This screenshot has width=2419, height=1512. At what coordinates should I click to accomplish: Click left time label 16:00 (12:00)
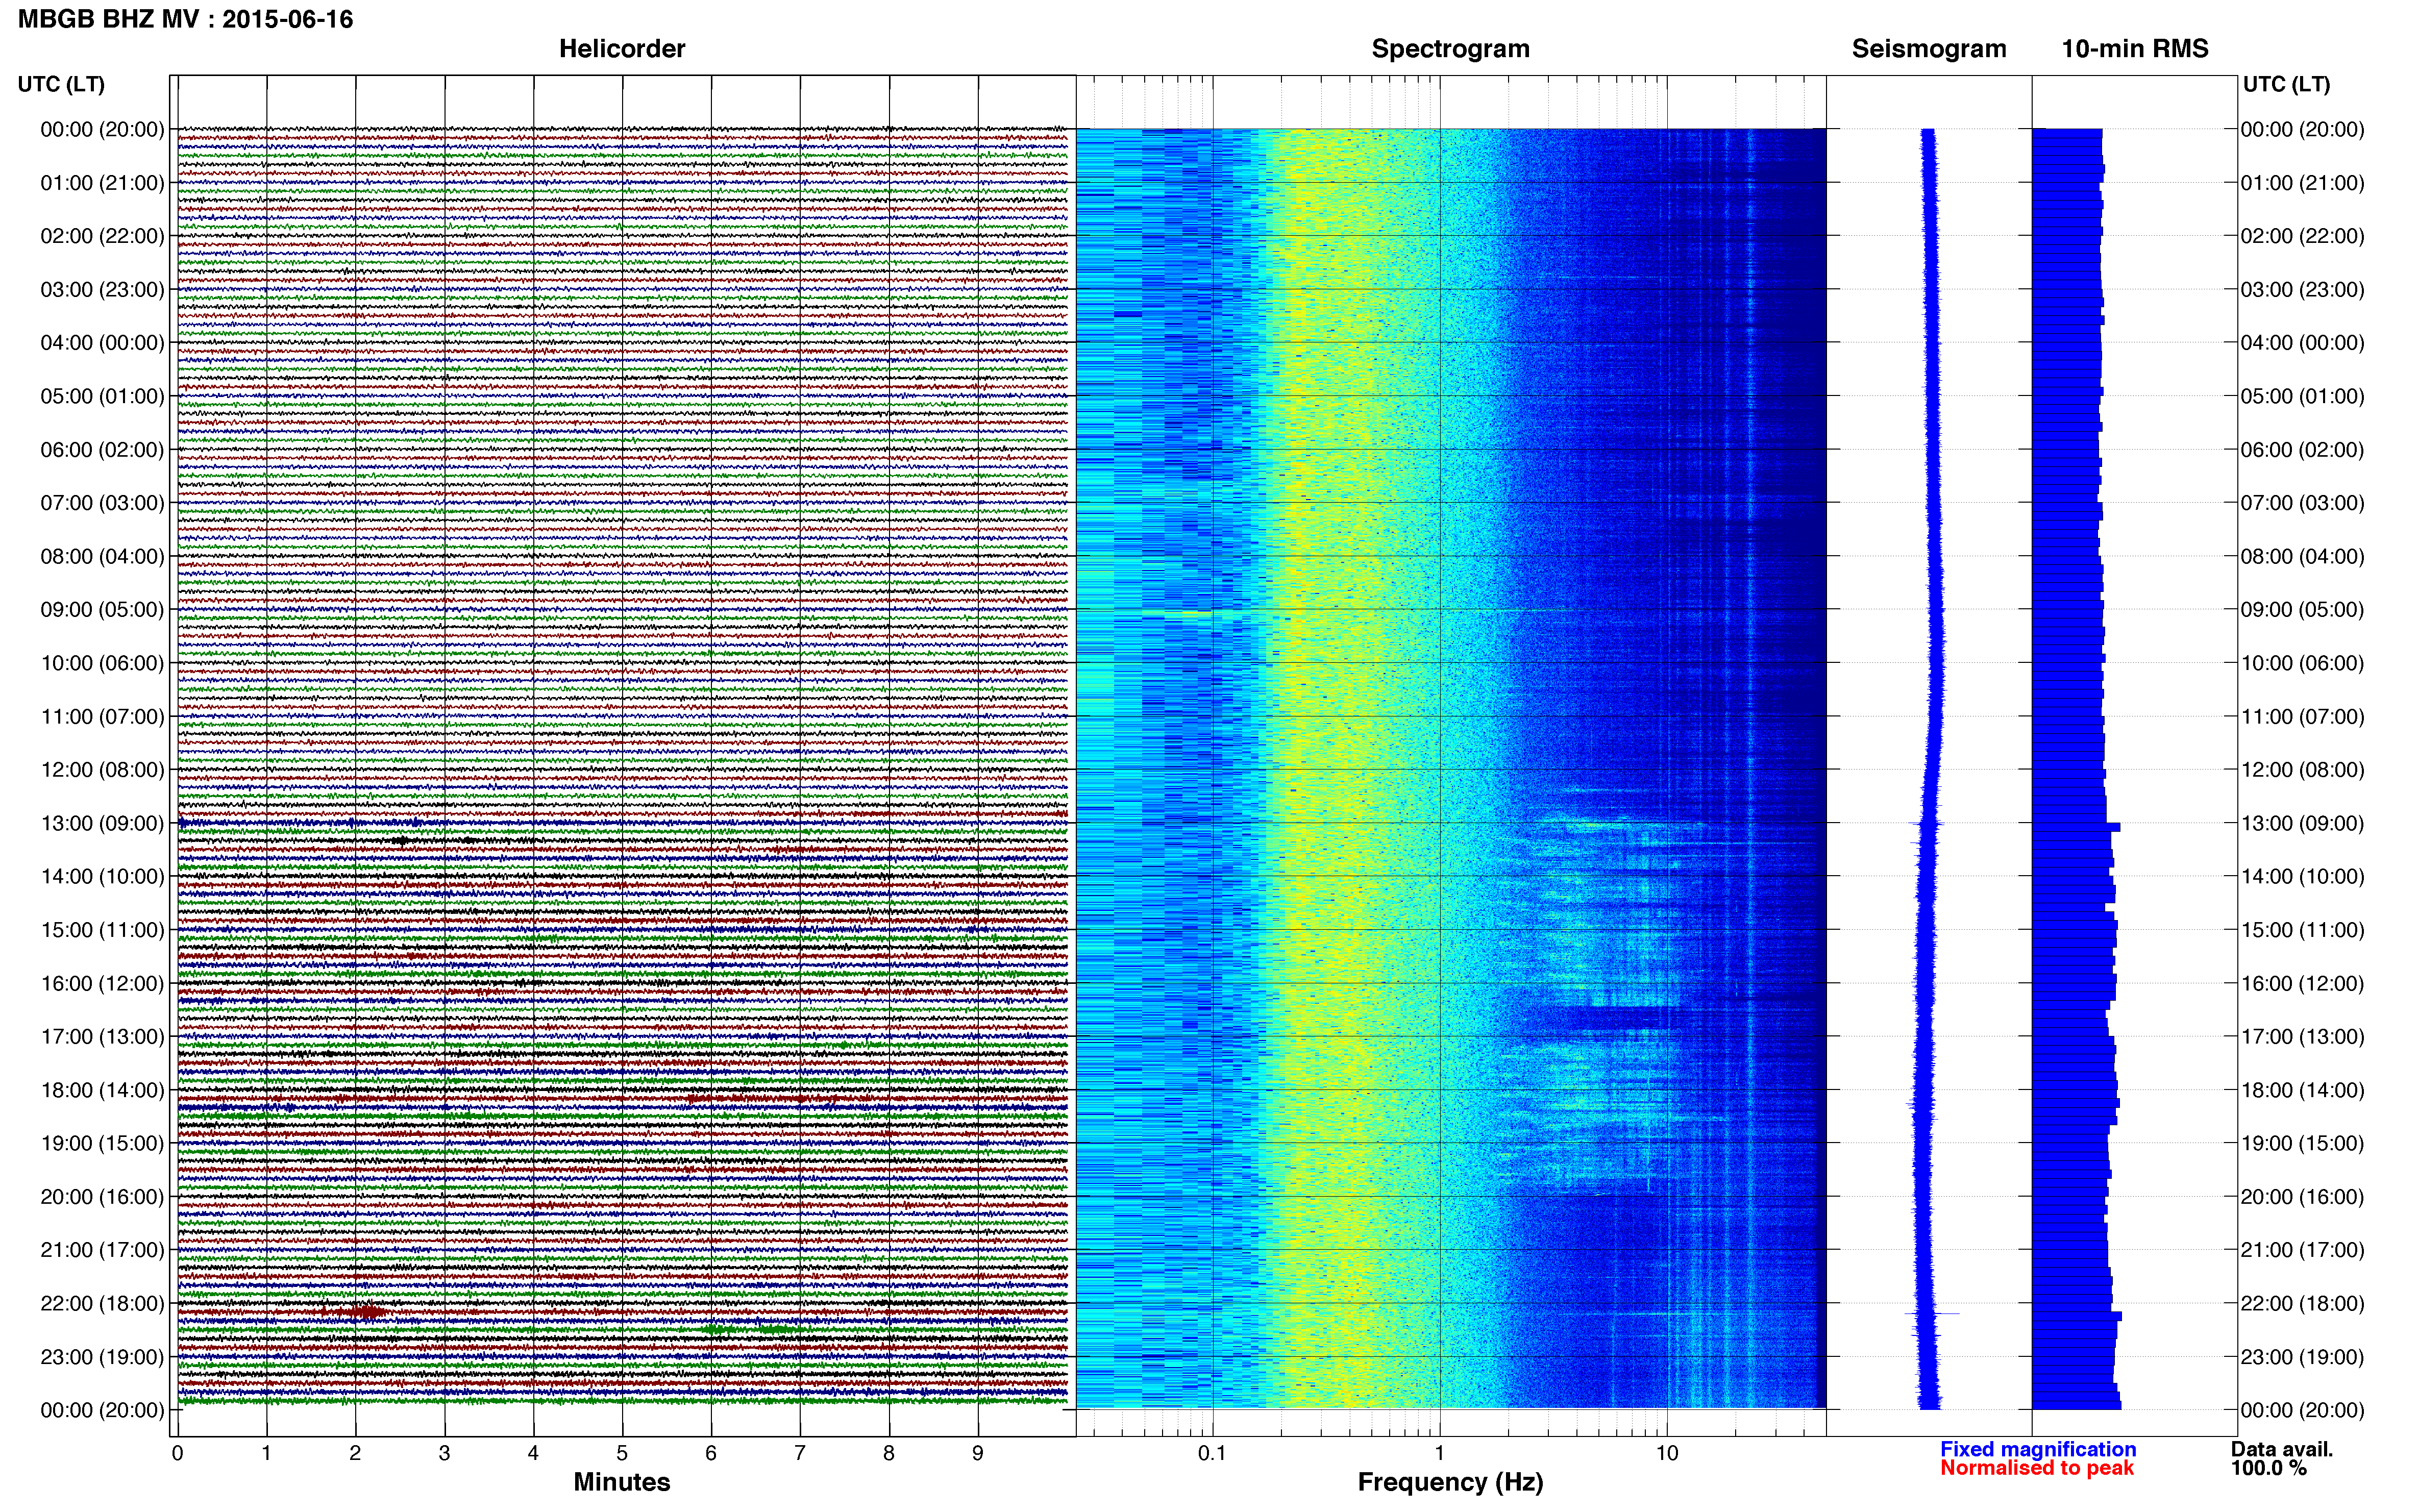[x=102, y=983]
